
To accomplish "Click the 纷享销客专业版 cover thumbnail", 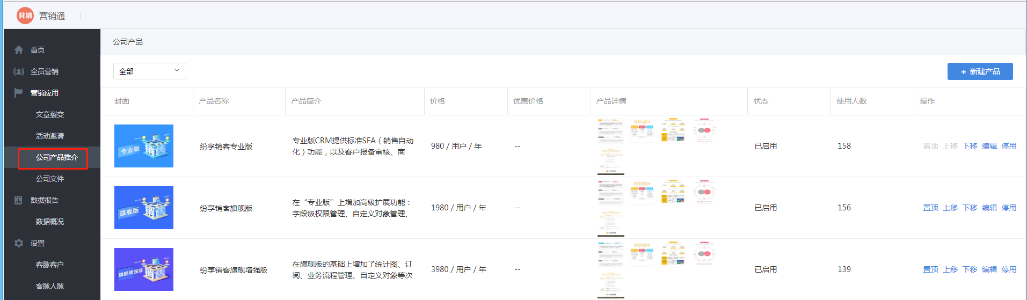I will tap(144, 146).
